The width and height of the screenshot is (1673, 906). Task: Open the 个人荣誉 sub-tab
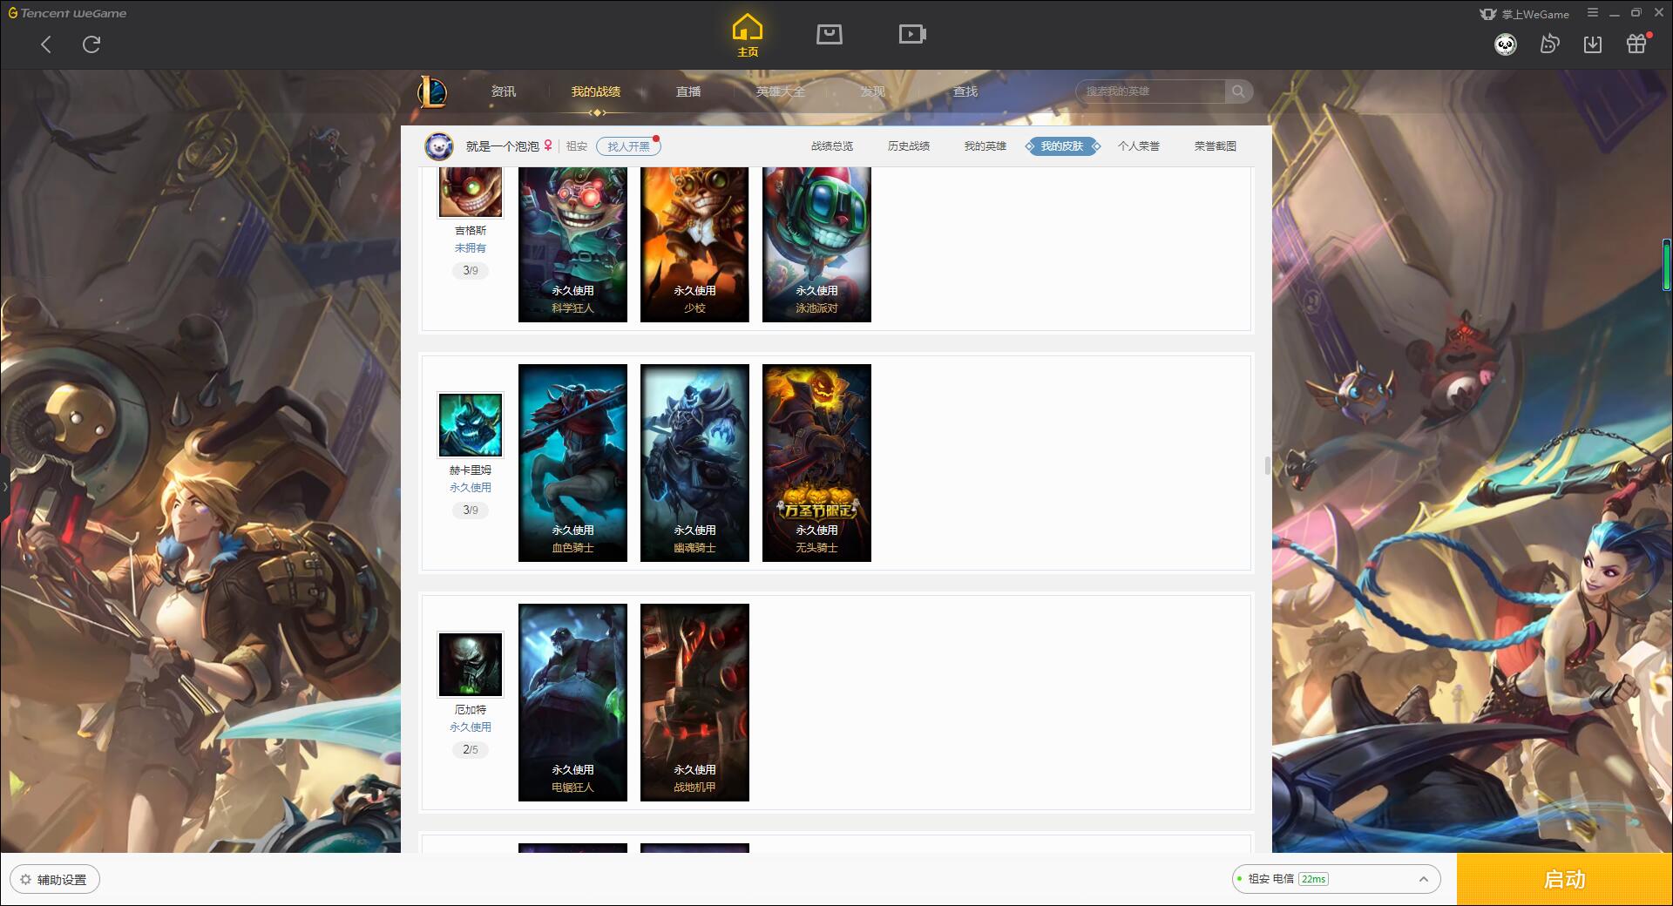pos(1139,146)
